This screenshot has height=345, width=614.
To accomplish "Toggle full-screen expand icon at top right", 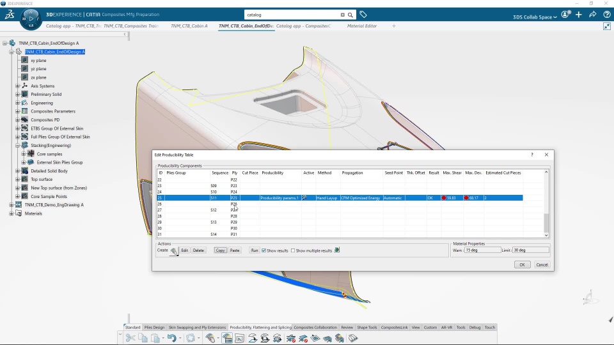I will 606,26.
